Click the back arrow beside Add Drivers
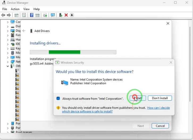Image resolution: width=193 pixels, height=140 pixels. [24, 31]
